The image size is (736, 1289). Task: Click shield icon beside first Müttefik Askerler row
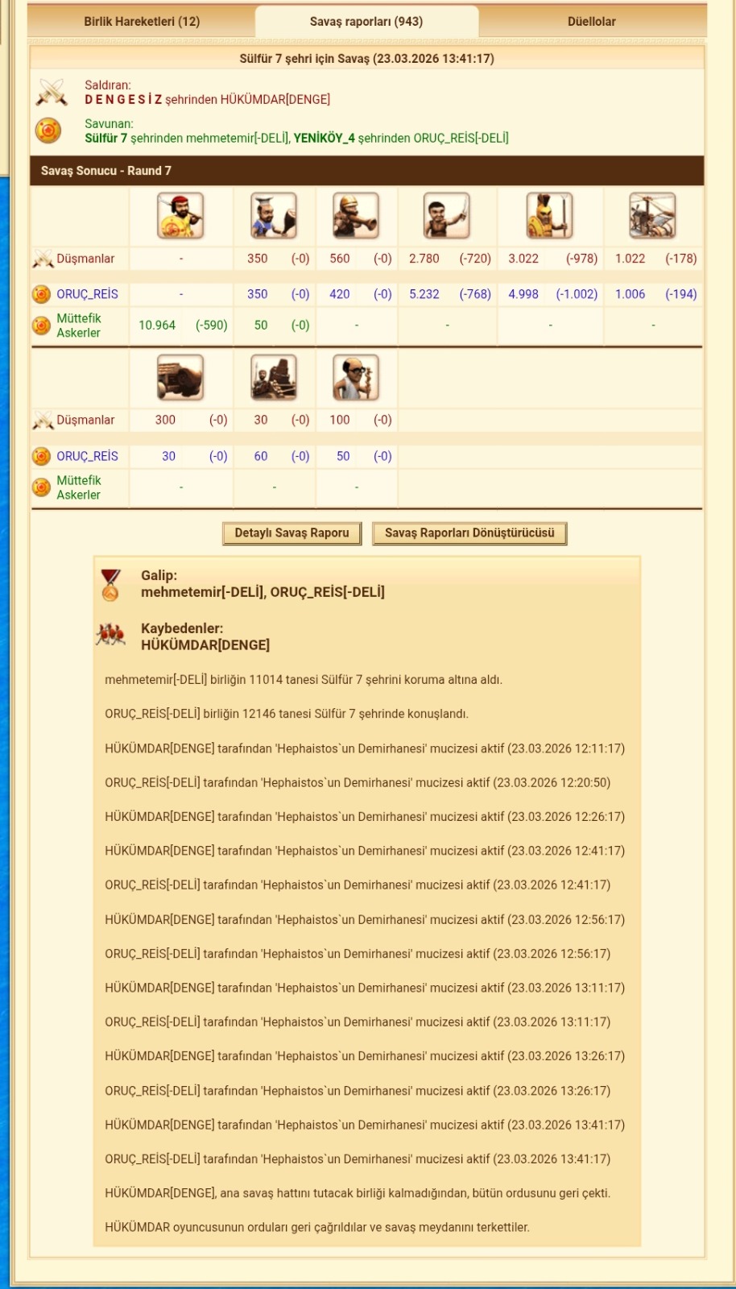click(42, 325)
